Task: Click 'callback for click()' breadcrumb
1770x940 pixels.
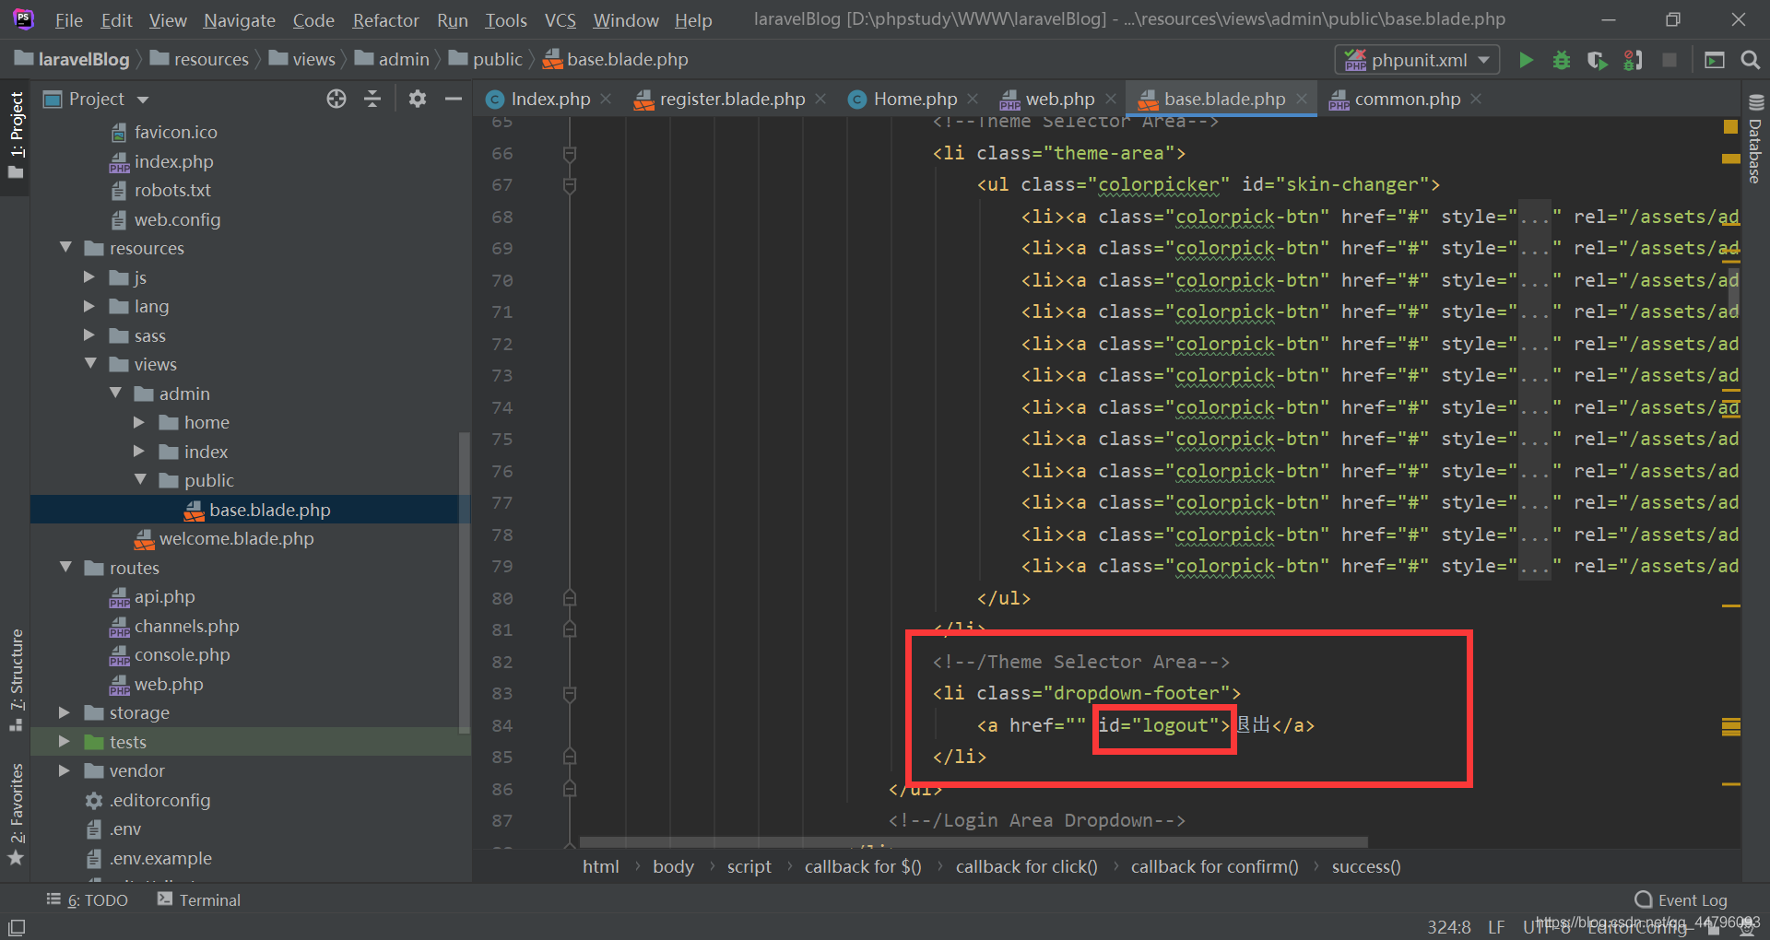Action: [1026, 866]
